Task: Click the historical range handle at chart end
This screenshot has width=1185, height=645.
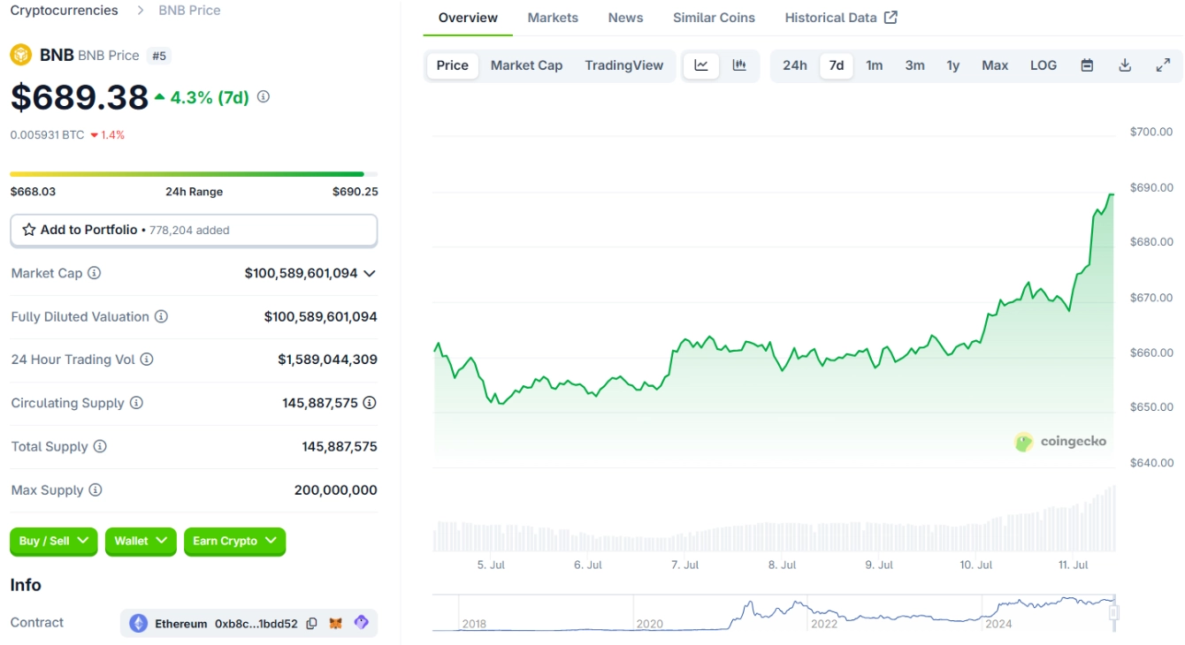Action: pos(1114,611)
